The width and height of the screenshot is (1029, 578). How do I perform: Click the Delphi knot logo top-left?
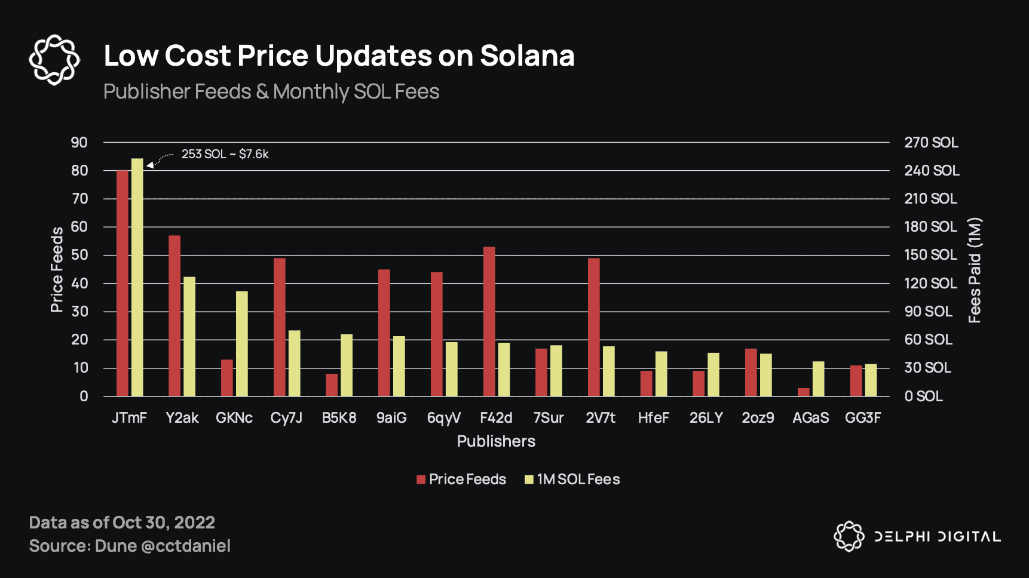coord(54,59)
